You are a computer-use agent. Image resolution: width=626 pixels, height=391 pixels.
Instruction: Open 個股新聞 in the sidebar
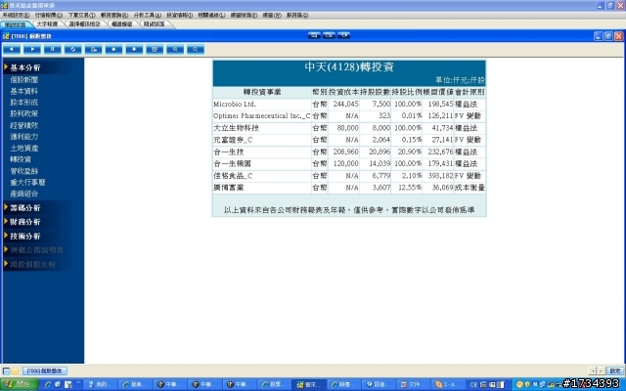[x=23, y=80]
